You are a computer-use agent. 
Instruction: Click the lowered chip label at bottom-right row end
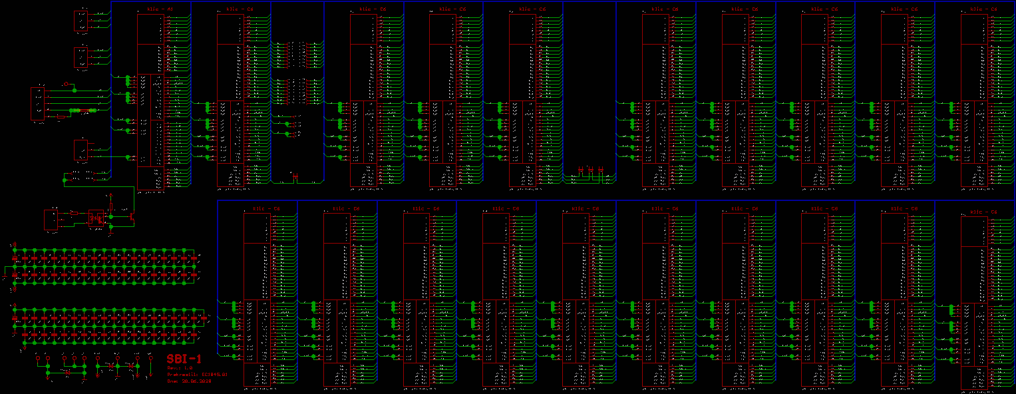pyautogui.click(x=983, y=212)
